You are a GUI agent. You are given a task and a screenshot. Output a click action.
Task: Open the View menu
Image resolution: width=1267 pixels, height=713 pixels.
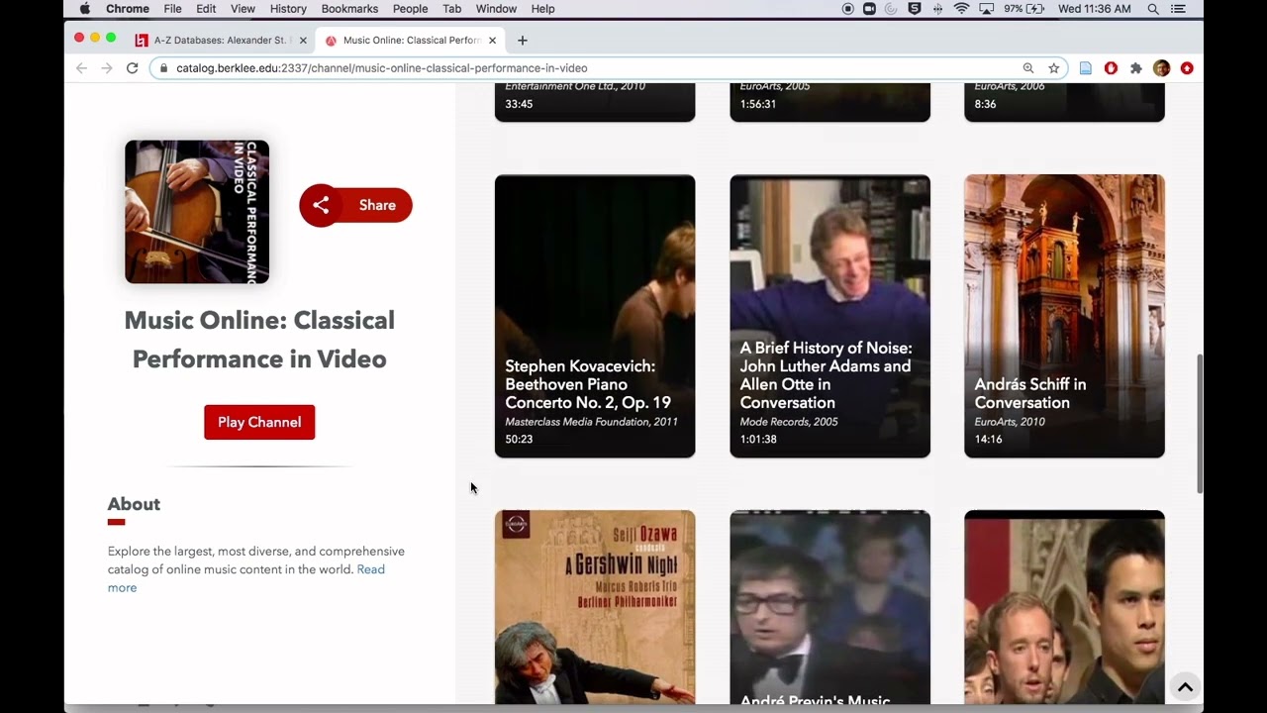243,9
